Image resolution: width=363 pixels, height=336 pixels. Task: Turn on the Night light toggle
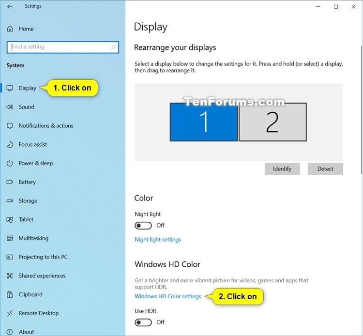pyautogui.click(x=143, y=226)
